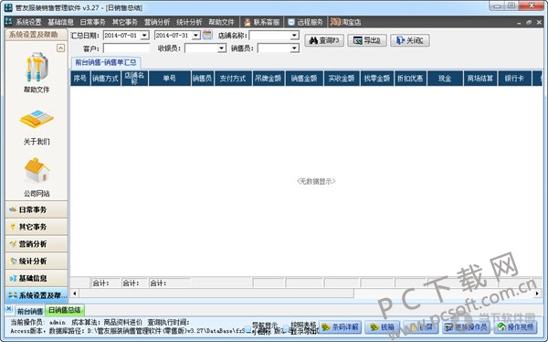Sort by the 序号 column header
548x342 pixels.
(80, 79)
